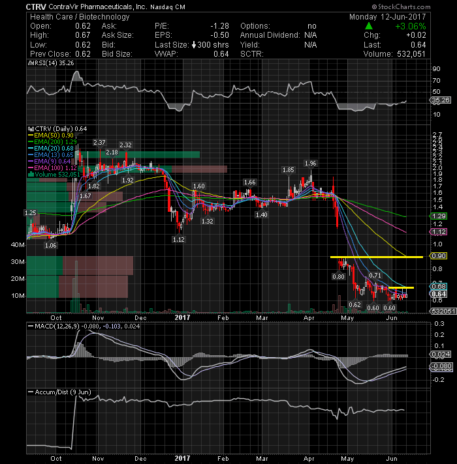Viewport: 457px width, 464px height.
Task: Click the Accum/Dist (9 Jun) legend text
Action: point(63,392)
